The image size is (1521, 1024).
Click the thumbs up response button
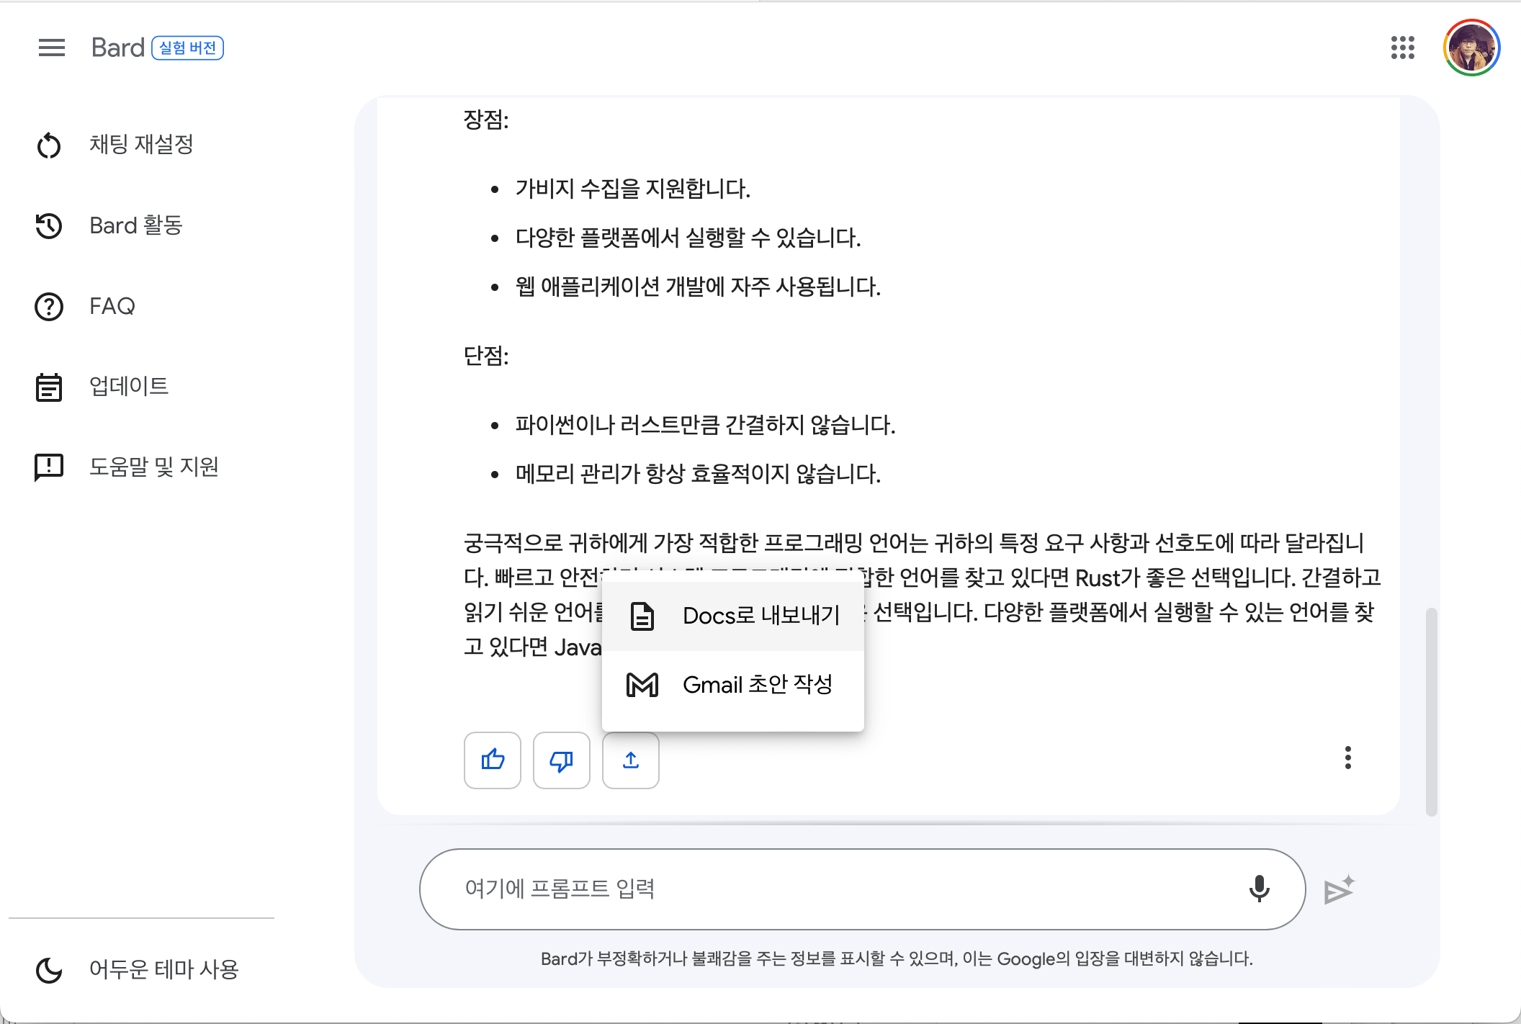pos(493,760)
